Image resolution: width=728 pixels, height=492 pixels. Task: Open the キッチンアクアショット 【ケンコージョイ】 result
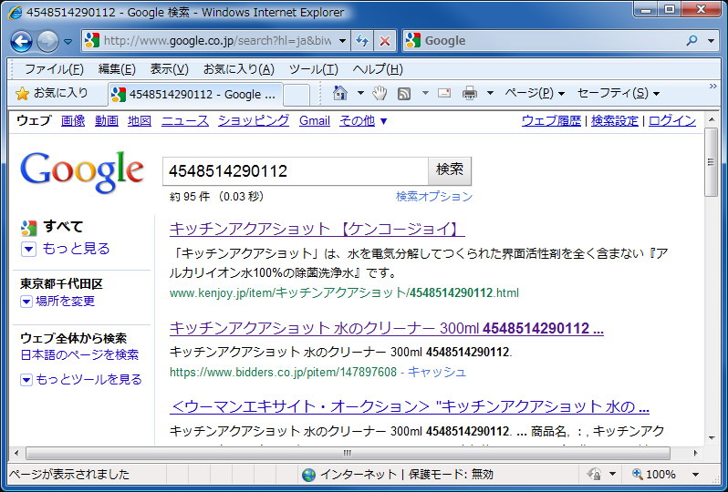coord(317,229)
